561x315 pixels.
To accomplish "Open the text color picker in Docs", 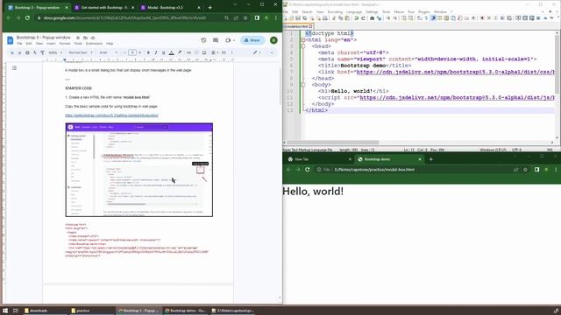I will pyautogui.click(x=172, y=52).
